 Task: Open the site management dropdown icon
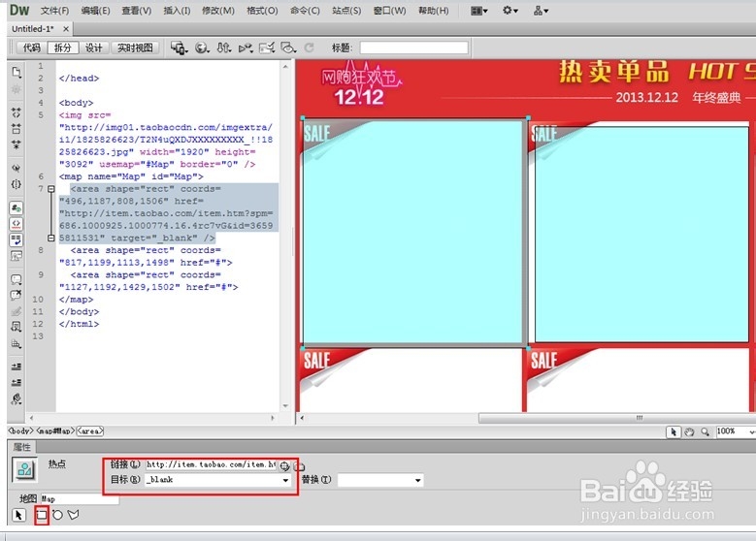[541, 11]
